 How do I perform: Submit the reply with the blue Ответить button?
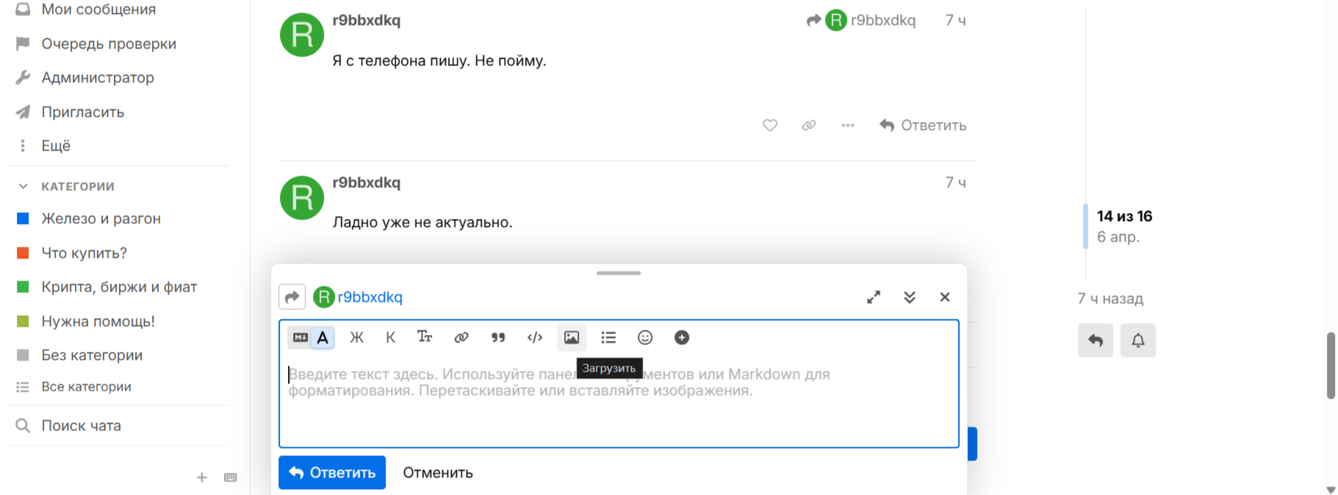click(332, 473)
